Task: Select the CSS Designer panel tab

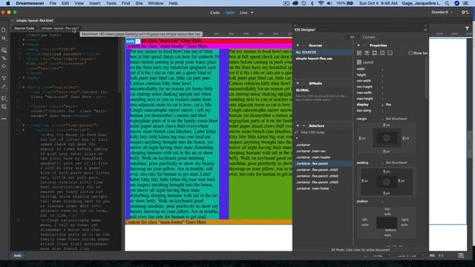Action: pyautogui.click(x=305, y=30)
